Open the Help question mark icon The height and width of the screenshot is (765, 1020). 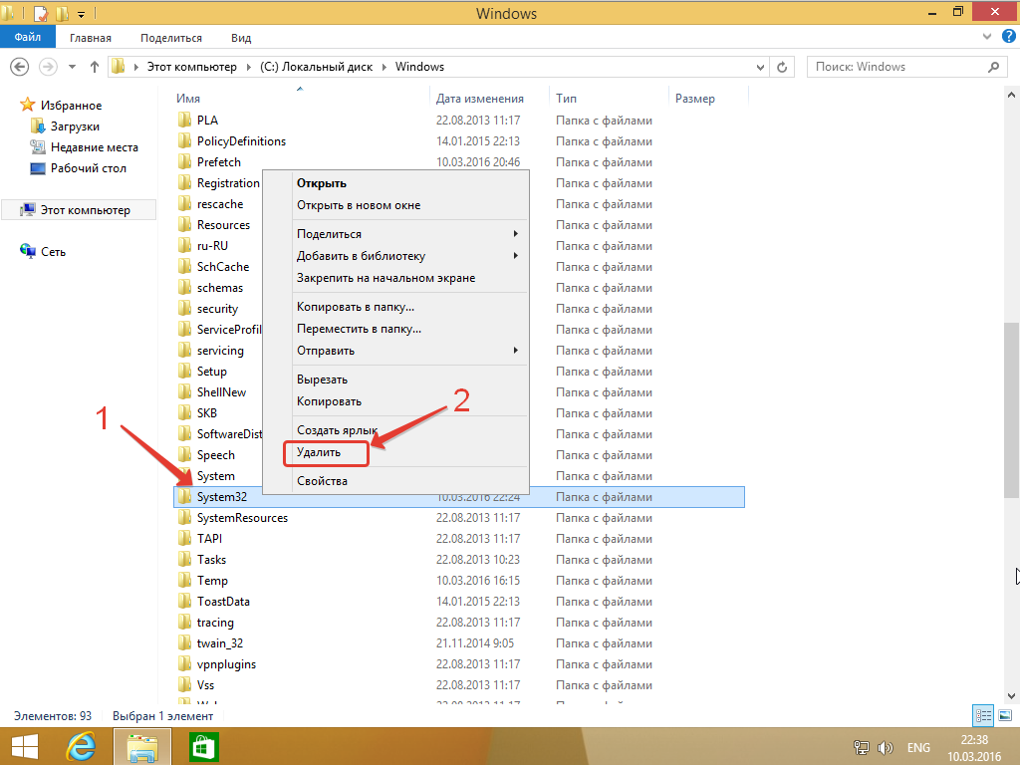pos(1008,37)
